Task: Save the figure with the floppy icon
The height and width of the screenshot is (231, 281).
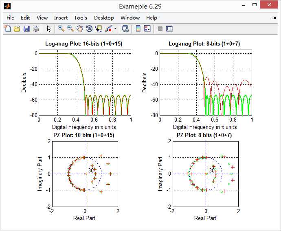Action: pos(26,28)
